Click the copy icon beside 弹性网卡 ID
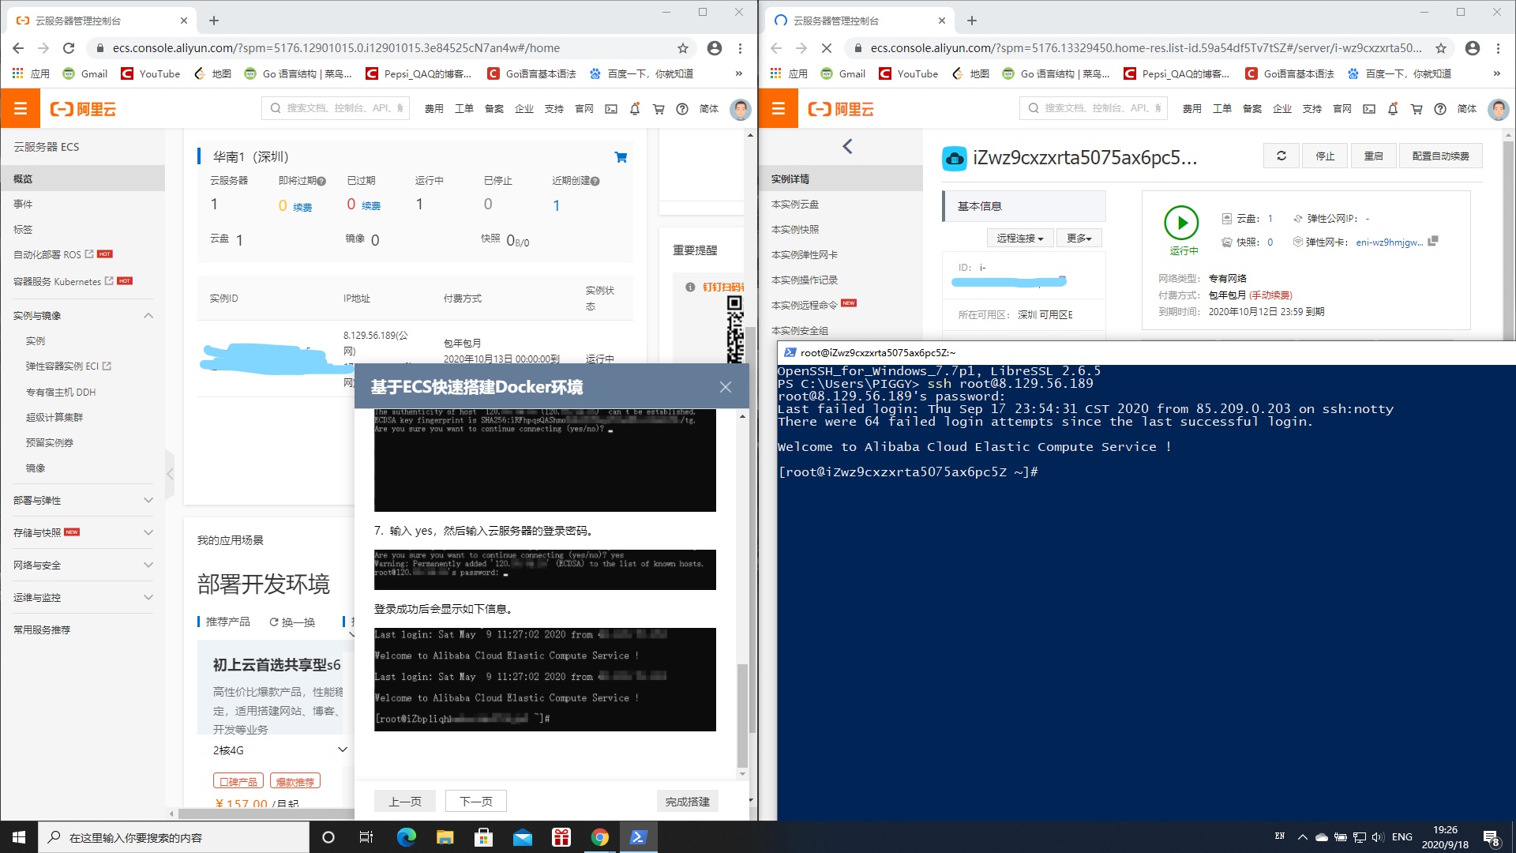1516x853 pixels. [1433, 242]
